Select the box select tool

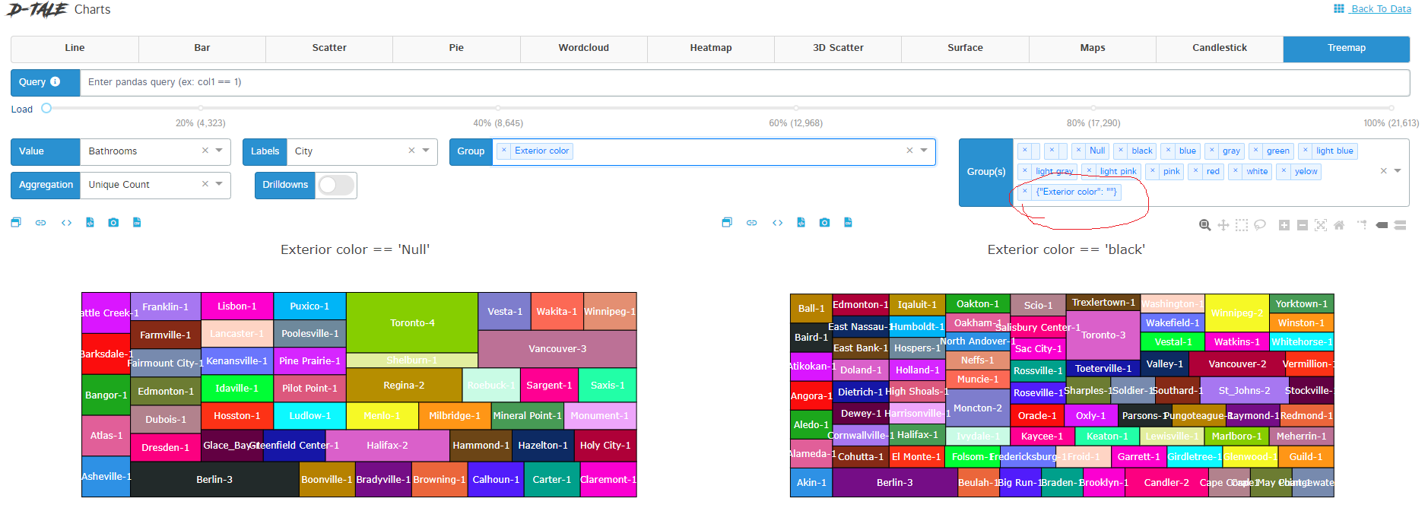(x=1242, y=225)
